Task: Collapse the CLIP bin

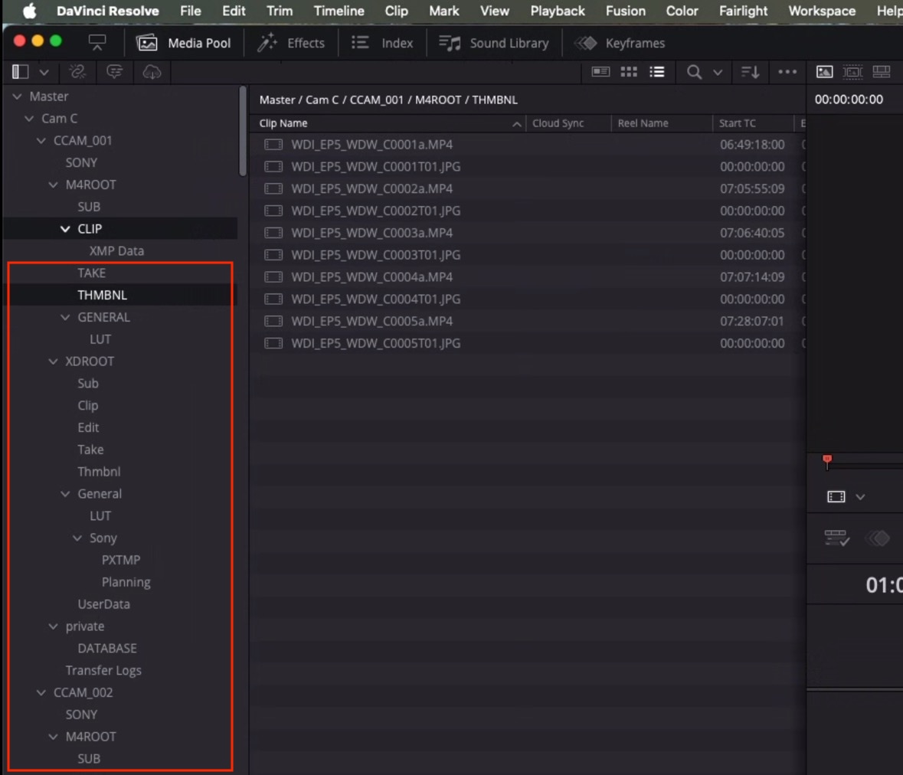Action: coord(65,229)
